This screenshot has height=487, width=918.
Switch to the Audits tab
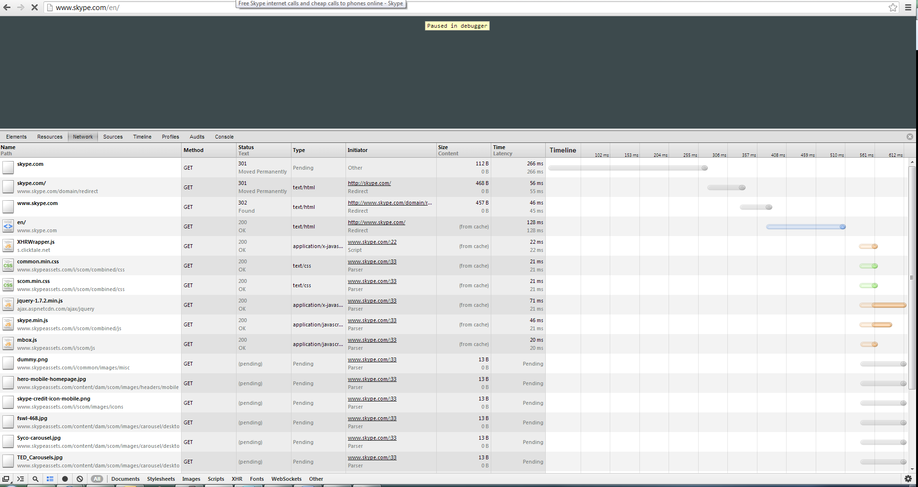[x=197, y=137]
